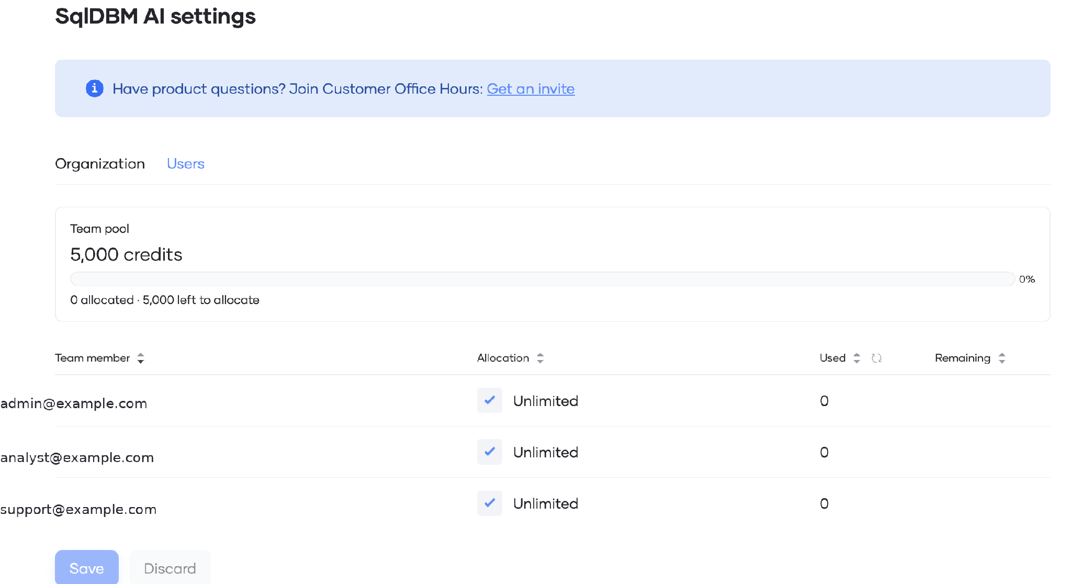Sort by Used column arrows

pyautogui.click(x=856, y=358)
